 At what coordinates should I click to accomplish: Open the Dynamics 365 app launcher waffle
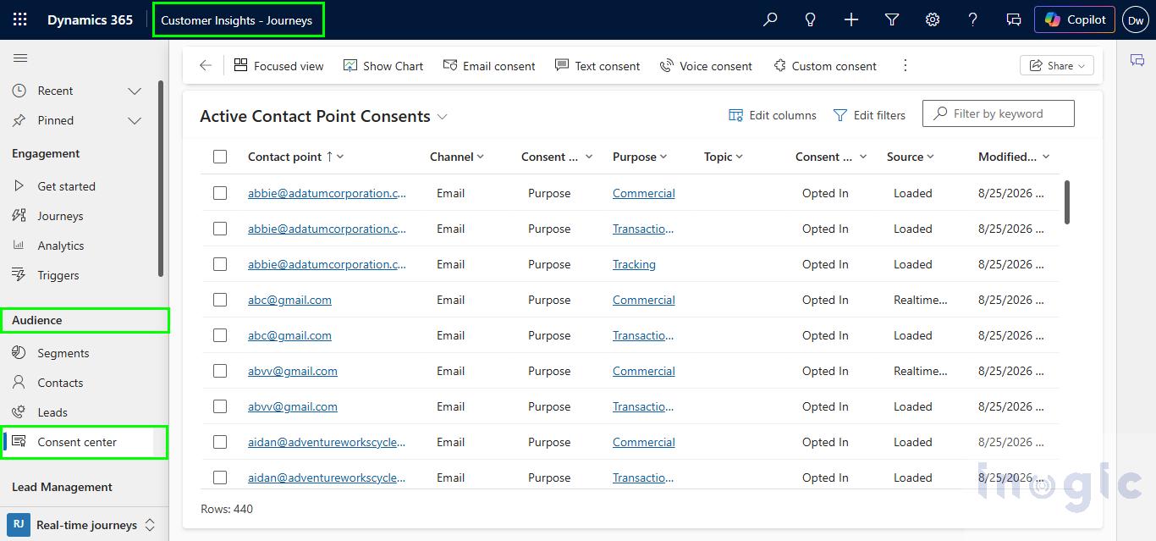(x=20, y=19)
